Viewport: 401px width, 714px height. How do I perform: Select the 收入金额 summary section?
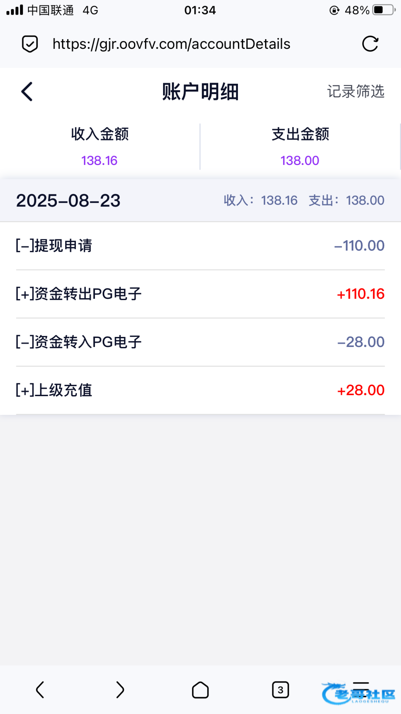point(100,147)
